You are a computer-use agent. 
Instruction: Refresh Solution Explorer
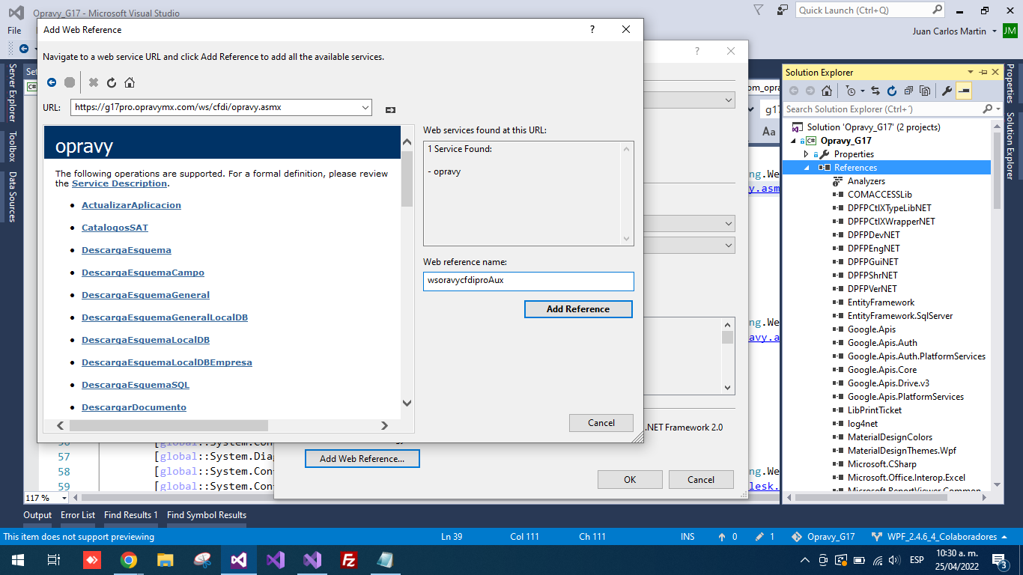[892, 91]
